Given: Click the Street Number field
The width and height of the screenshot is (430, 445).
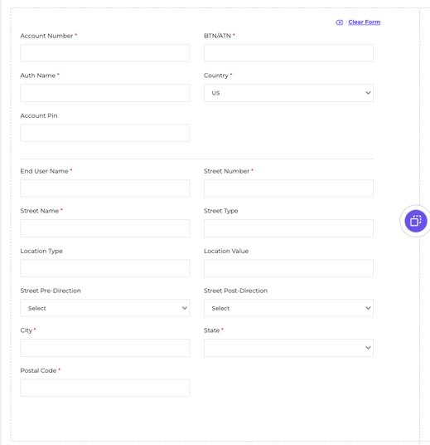Looking at the screenshot, I should (288, 188).
